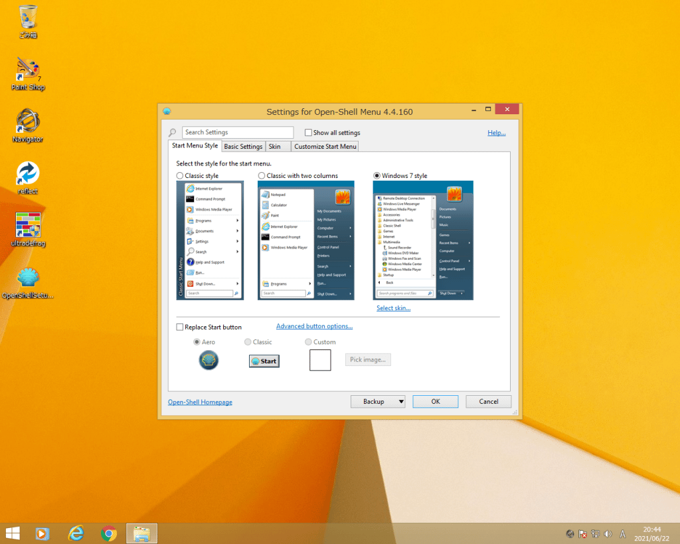
Task: Click the network tray icon
Action: coord(596,534)
